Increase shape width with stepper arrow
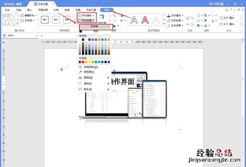 [241, 23]
